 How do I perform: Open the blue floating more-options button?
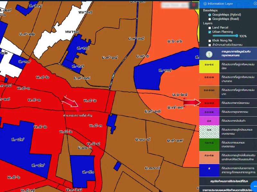point(254,186)
